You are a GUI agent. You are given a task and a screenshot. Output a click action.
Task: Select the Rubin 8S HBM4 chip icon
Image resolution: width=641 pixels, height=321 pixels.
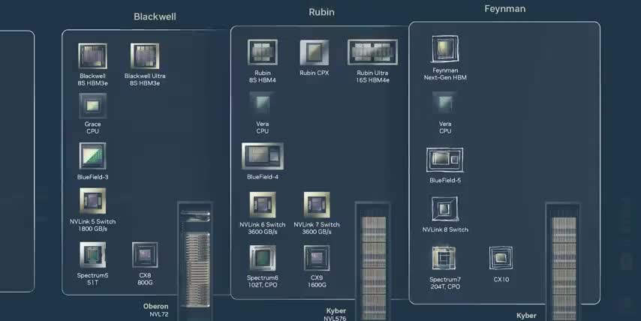click(263, 52)
